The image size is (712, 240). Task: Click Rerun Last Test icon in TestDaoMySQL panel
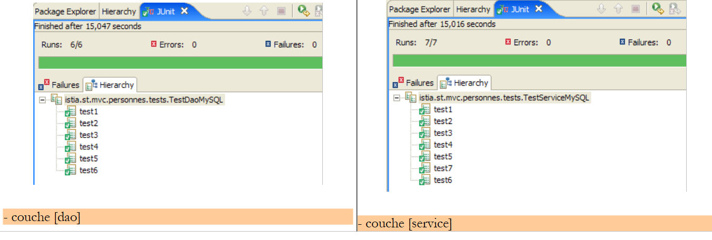[x=303, y=11]
